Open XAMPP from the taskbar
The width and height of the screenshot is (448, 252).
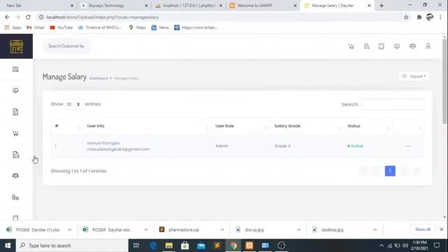(249, 246)
